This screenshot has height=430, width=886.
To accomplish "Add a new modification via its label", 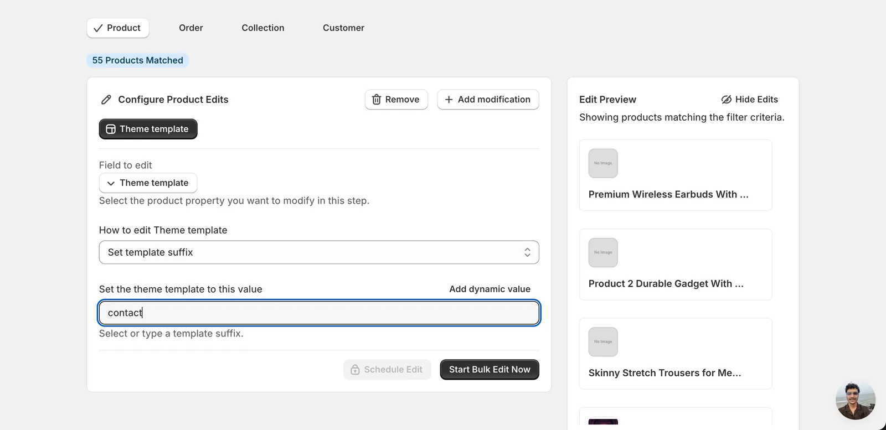I will point(494,100).
